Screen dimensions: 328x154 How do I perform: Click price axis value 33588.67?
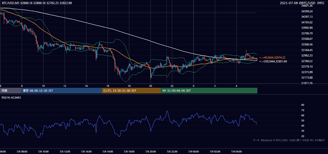(x=307, y=39)
